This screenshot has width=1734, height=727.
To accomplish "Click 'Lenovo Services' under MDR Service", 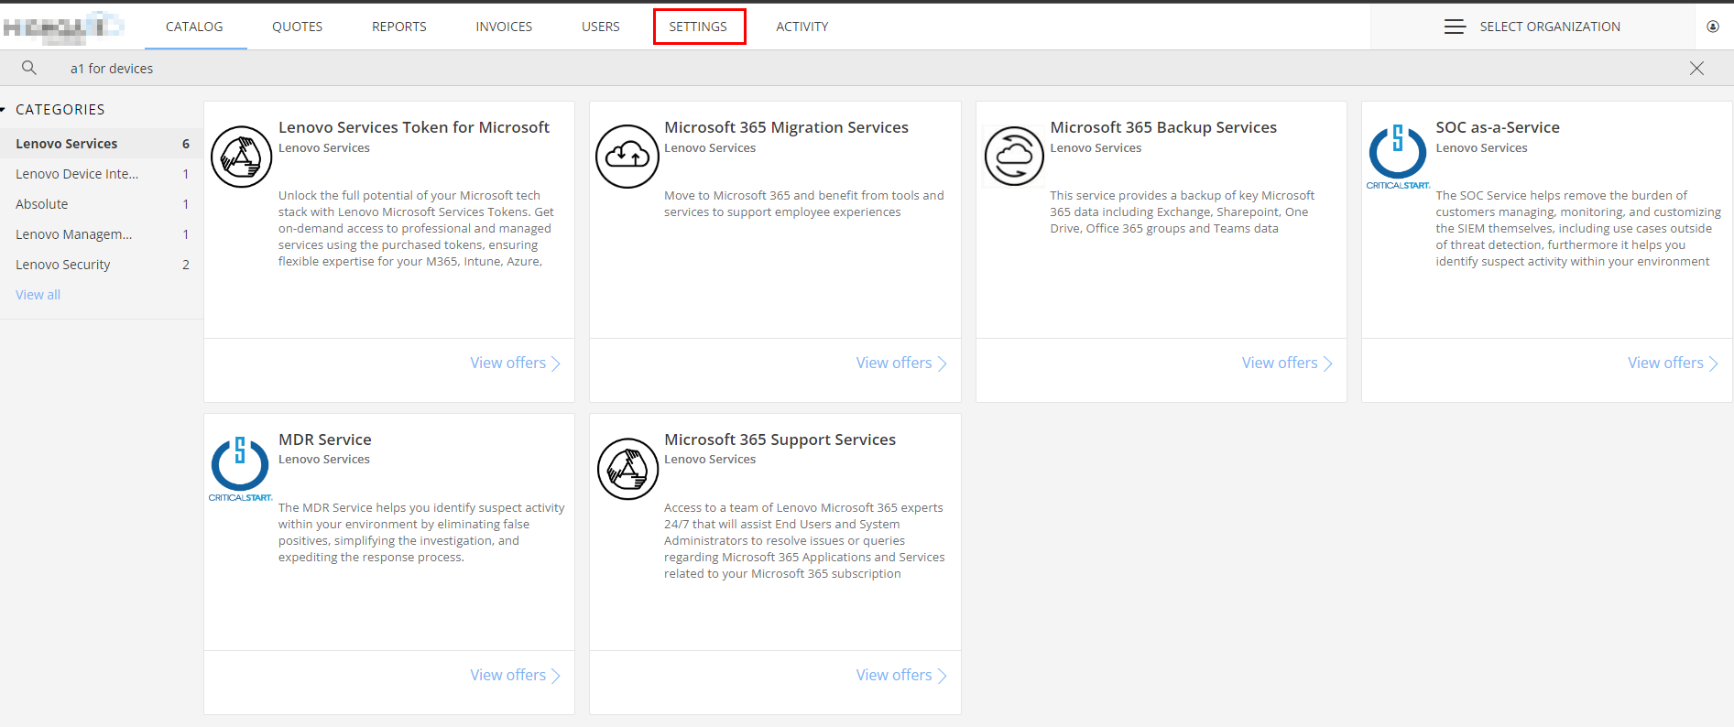I will 324,460.
